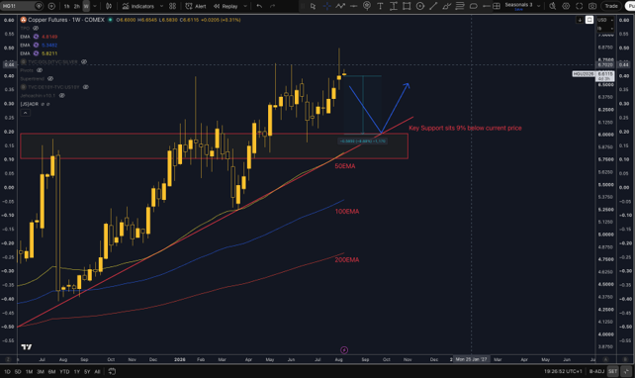Toggle the SET session button
The height and width of the screenshot is (378, 635).
612,371
